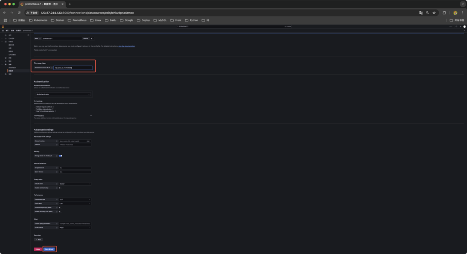Toggle the Manage alerts via Alerting UI switch
467x254 pixels.
pos(60,156)
